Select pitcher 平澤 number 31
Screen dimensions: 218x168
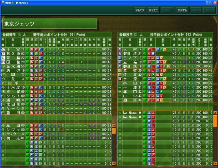(x=165, y=88)
